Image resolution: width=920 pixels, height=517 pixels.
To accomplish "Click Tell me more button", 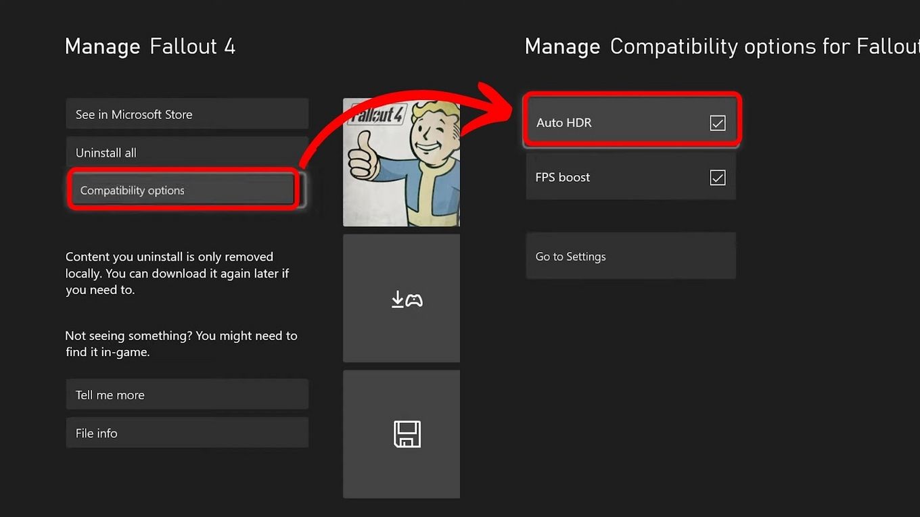I will click(187, 395).
